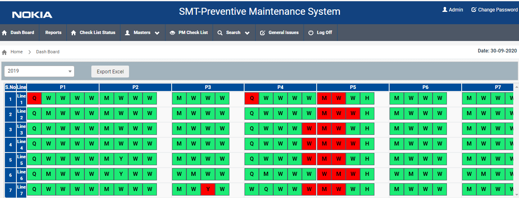519x198 pixels.
Task: Click the Search magnifier icon
Action: pyautogui.click(x=220, y=33)
